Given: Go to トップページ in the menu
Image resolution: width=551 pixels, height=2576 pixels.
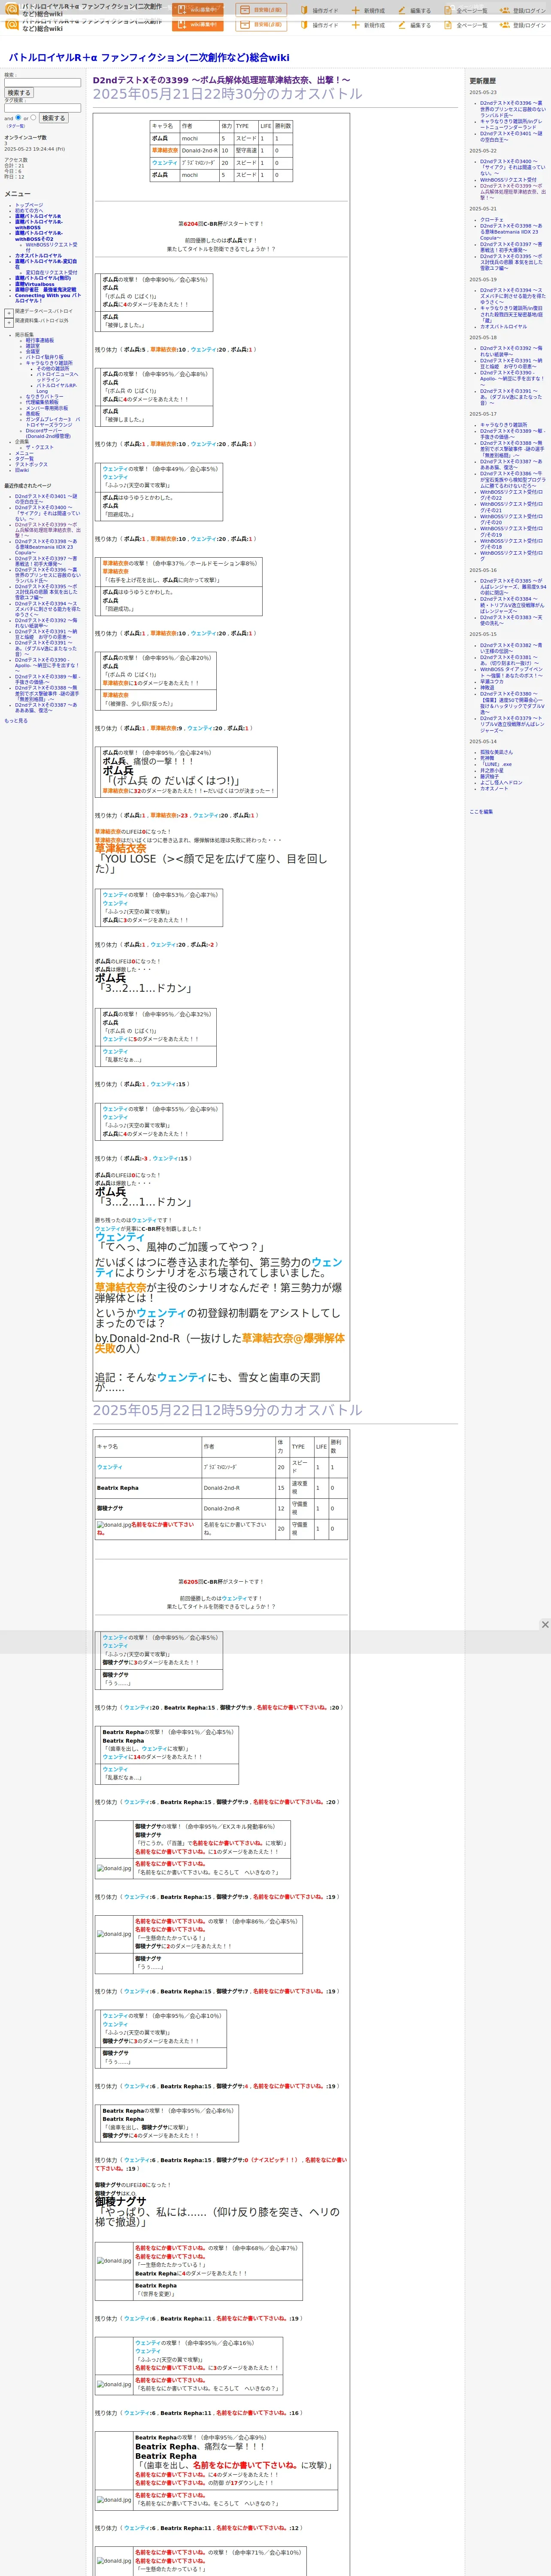Looking at the screenshot, I should (x=29, y=205).
